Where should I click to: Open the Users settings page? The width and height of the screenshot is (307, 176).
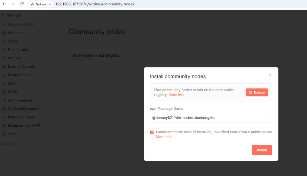pos(13,41)
